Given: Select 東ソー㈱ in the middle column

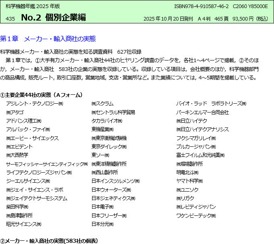Looking at the screenshot, I should point(100,155).
